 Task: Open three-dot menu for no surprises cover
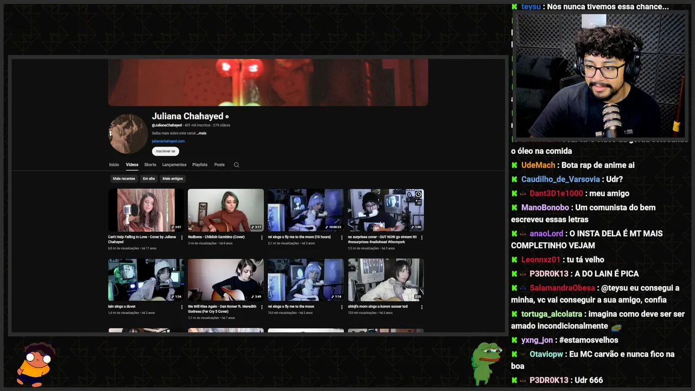[x=422, y=237]
